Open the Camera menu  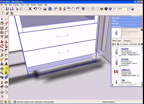(x=16, y=5)
